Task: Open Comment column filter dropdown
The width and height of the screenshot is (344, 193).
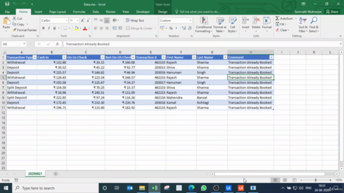Action: pos(271,57)
